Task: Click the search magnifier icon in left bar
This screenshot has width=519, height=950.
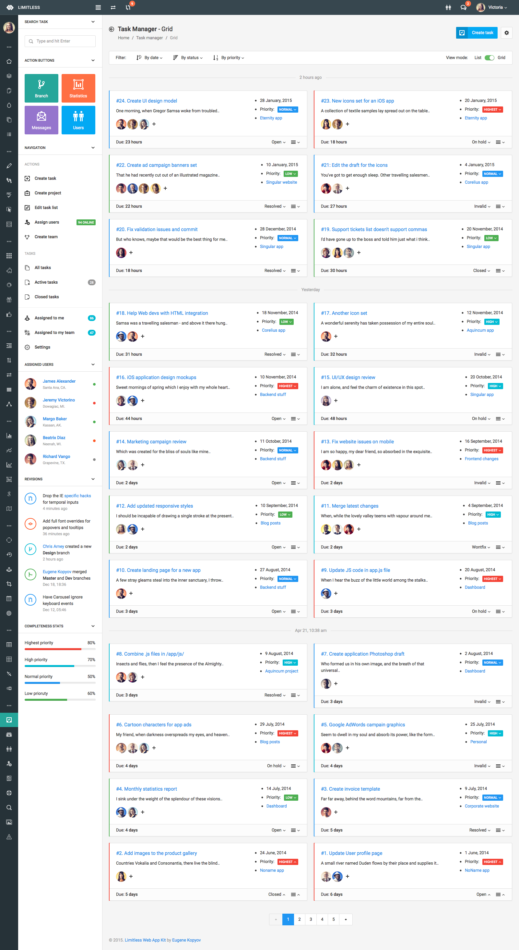Action: 9,808
